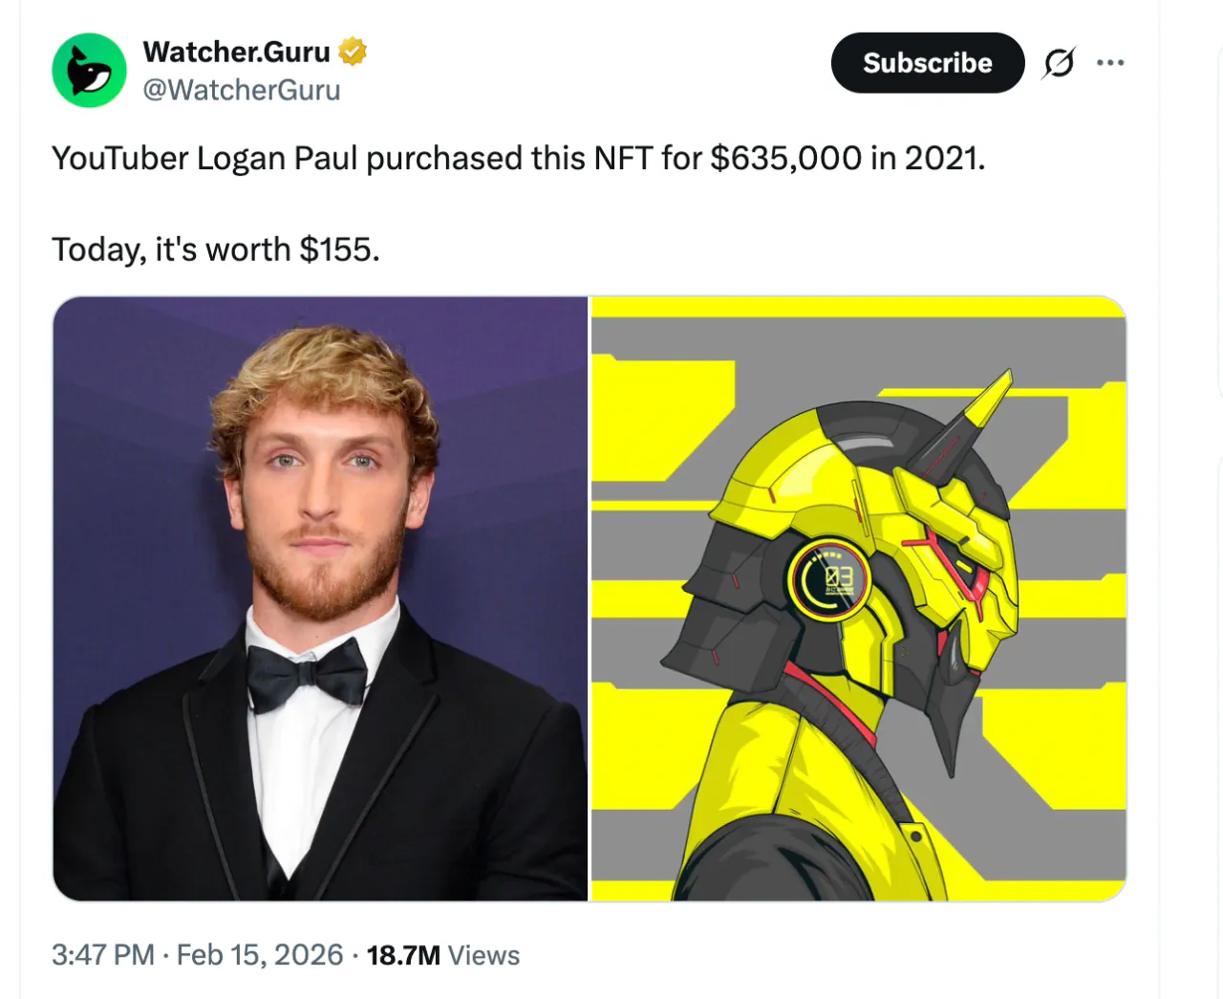
Task: Click the 3:47 PM timestamp
Action: click(103, 955)
